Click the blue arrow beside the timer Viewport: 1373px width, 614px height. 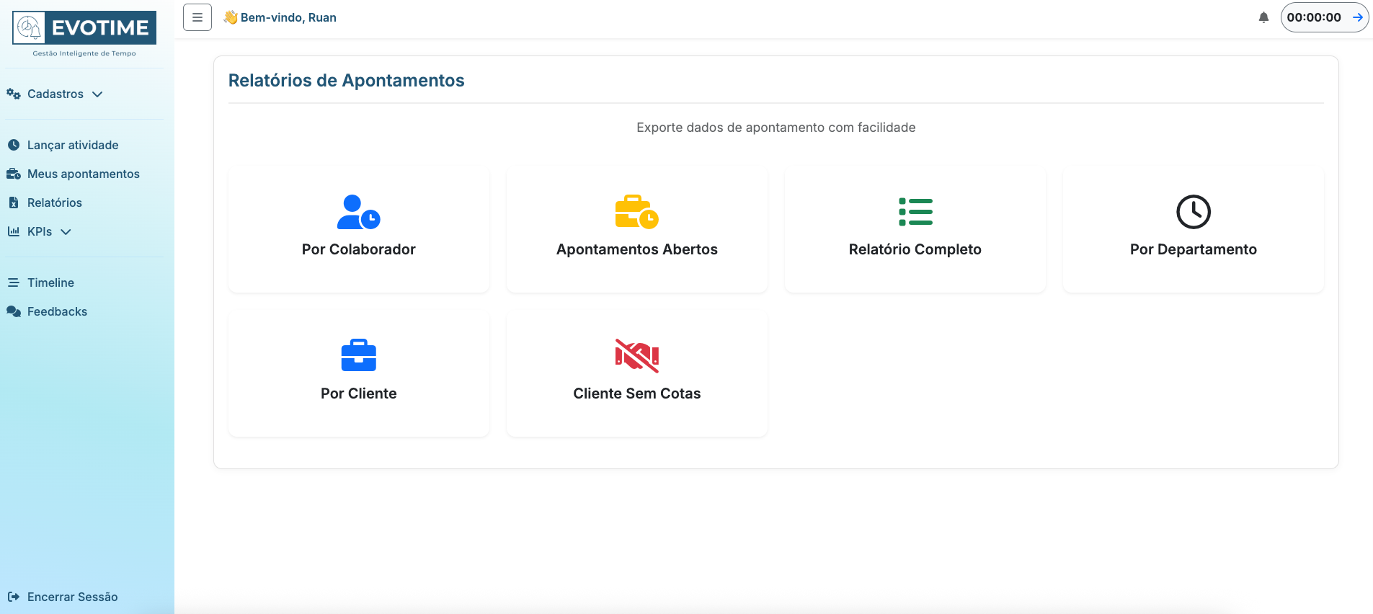click(x=1357, y=17)
